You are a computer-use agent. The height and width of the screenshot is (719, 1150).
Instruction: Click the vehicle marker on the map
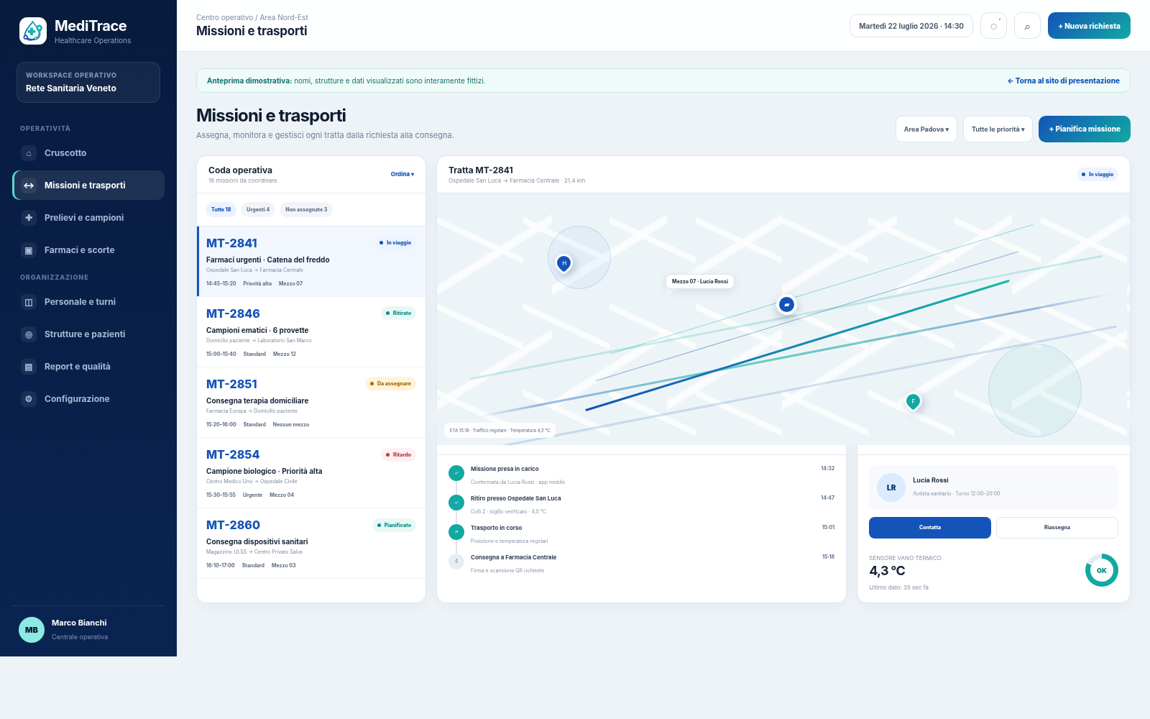click(x=786, y=305)
